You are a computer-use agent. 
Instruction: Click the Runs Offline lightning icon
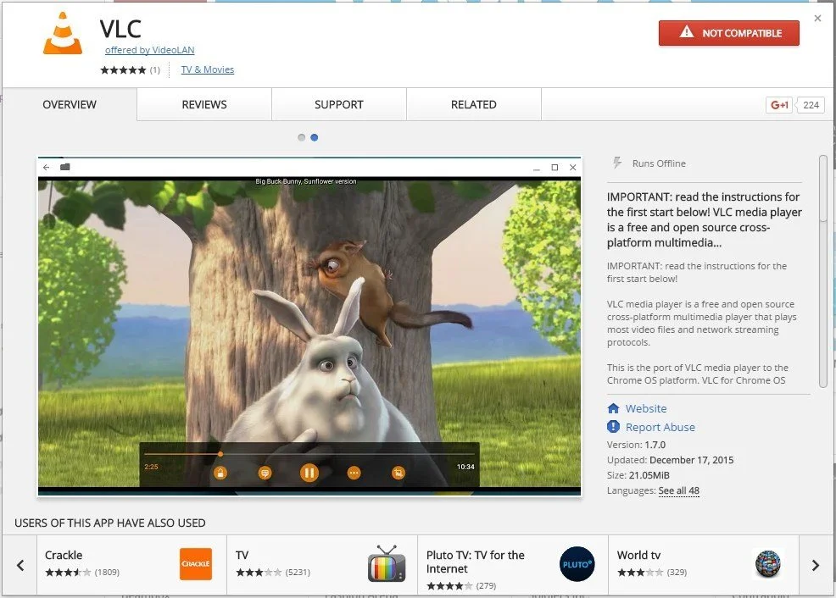pos(617,163)
